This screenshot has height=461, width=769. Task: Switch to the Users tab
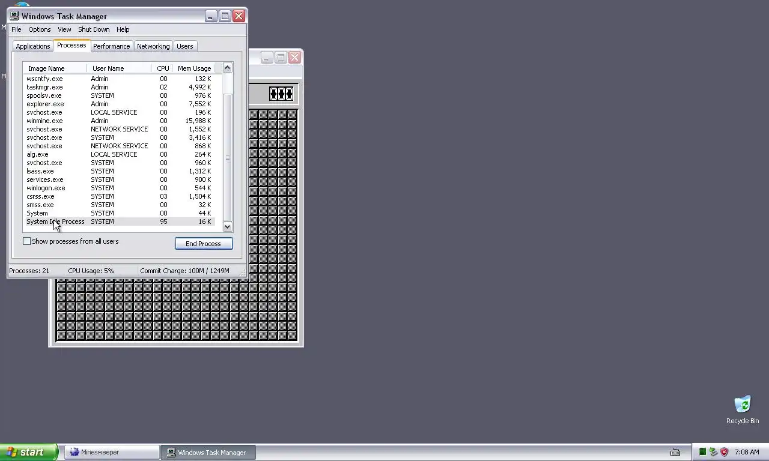pyautogui.click(x=184, y=46)
